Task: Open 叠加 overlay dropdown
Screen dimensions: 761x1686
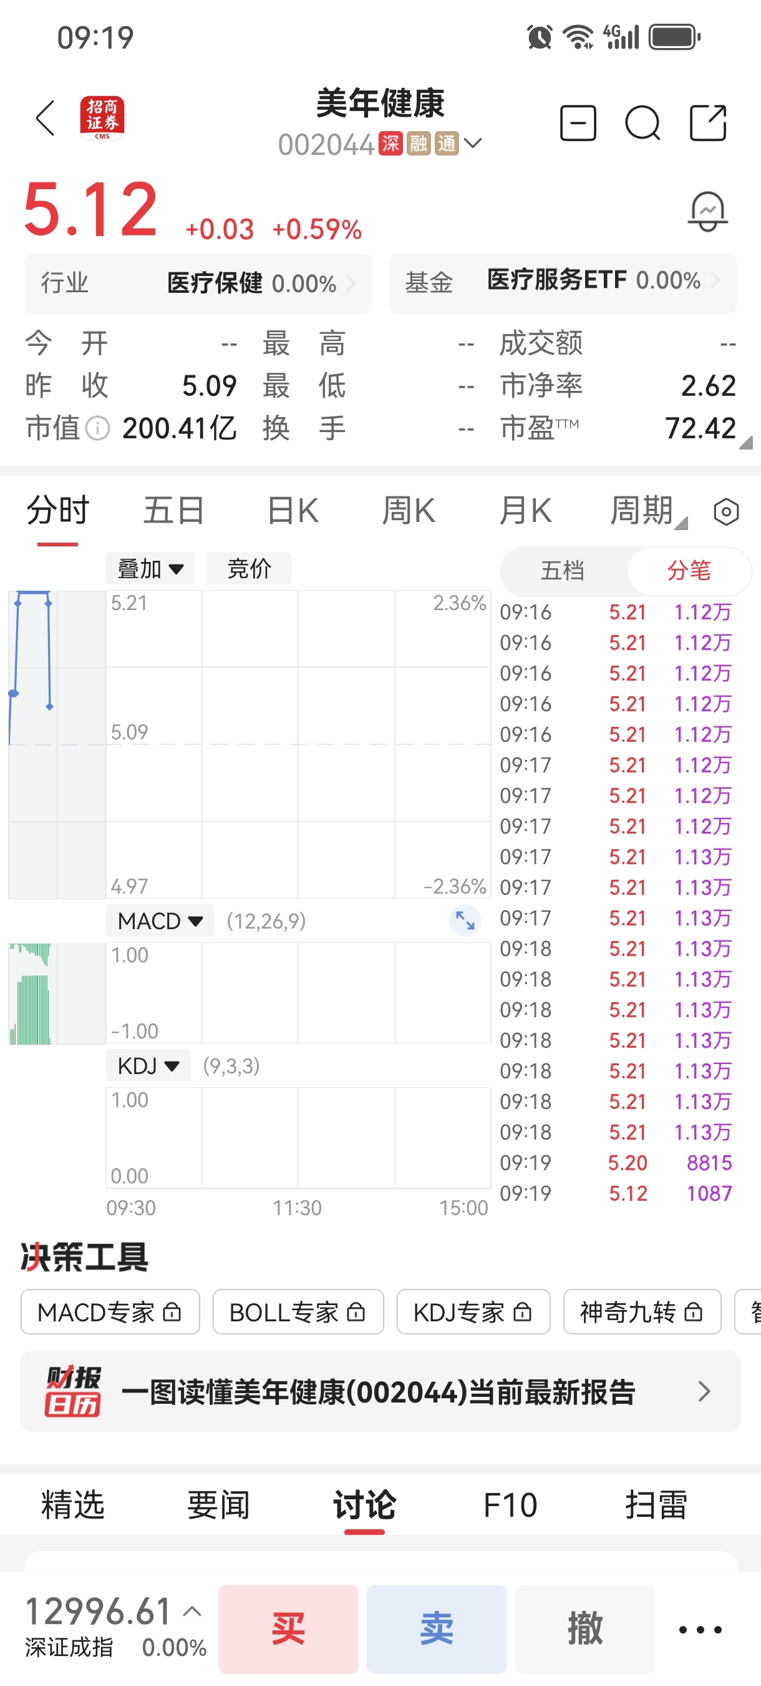Action: click(x=150, y=568)
